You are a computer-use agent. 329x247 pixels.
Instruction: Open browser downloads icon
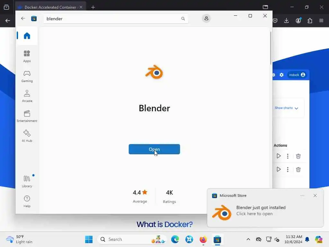coord(286,21)
